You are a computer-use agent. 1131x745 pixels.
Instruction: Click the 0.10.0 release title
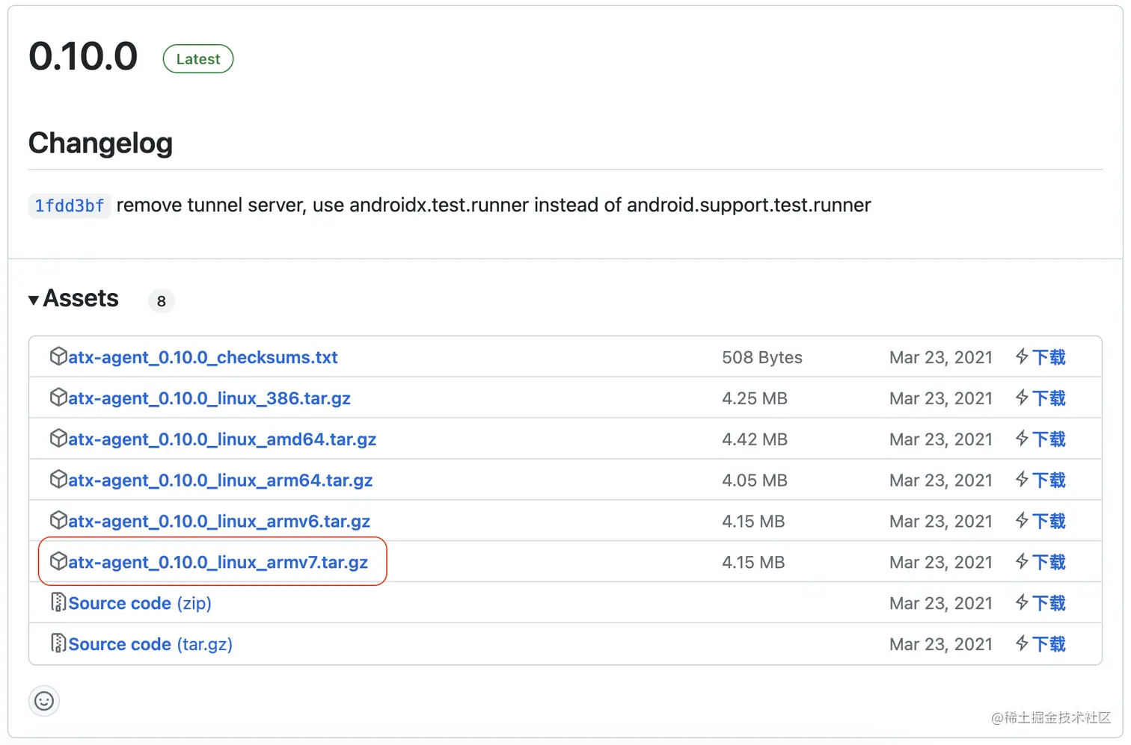pos(83,57)
